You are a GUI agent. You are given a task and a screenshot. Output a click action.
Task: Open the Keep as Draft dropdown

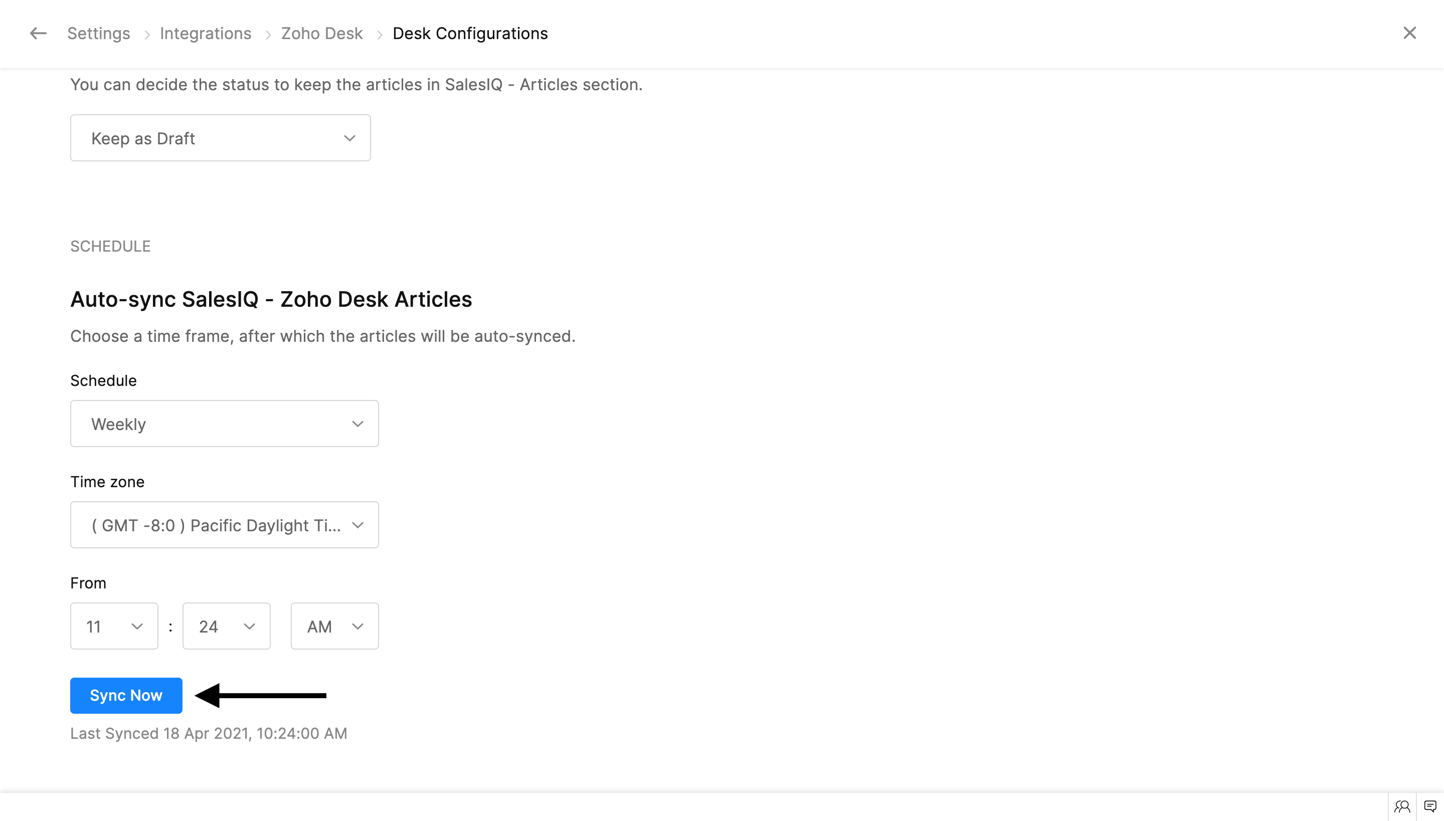[220, 138]
